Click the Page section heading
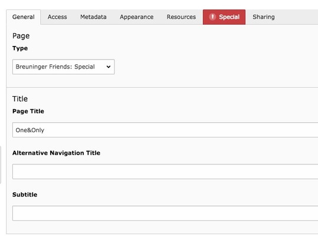Screen dimensions: 318x236 [x=21, y=36]
